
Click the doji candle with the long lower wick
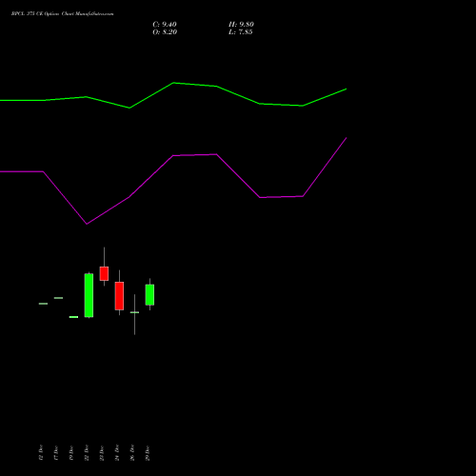point(134,312)
